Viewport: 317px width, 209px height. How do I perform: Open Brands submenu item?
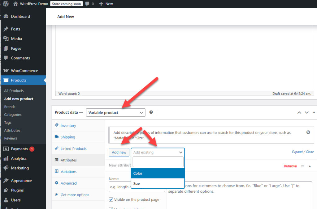tap(10, 107)
